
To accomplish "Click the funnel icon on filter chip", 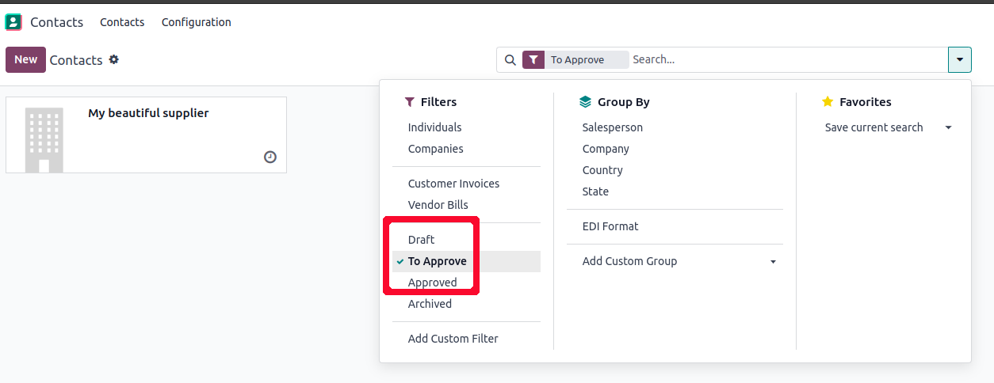I will 533,59.
